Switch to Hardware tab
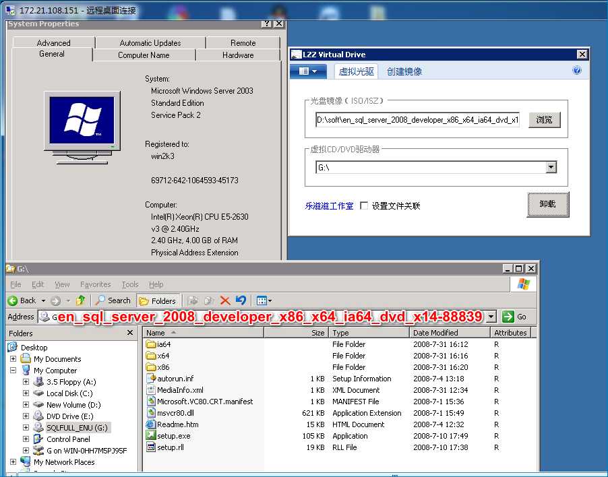The image size is (608, 477). (x=238, y=55)
